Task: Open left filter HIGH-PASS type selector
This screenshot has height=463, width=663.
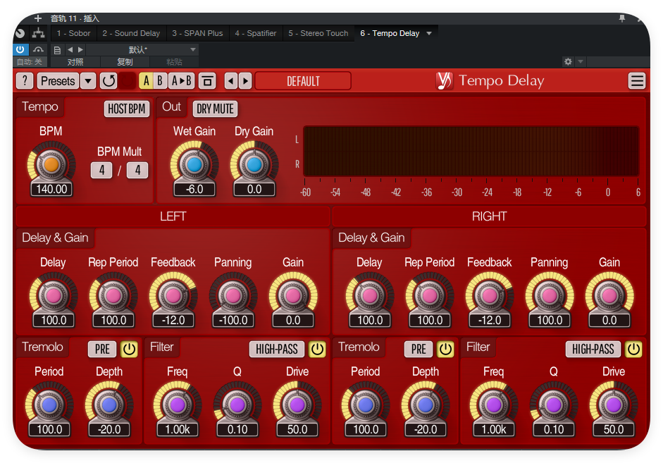Action: [x=276, y=350]
